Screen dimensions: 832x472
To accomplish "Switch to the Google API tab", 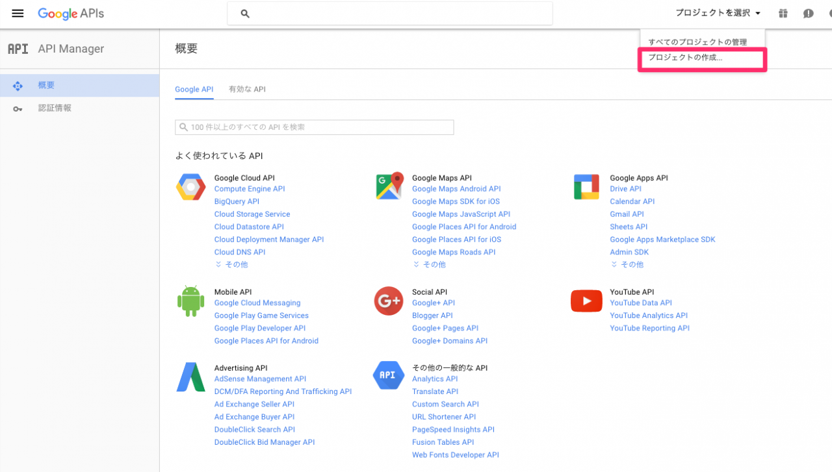I will [194, 90].
